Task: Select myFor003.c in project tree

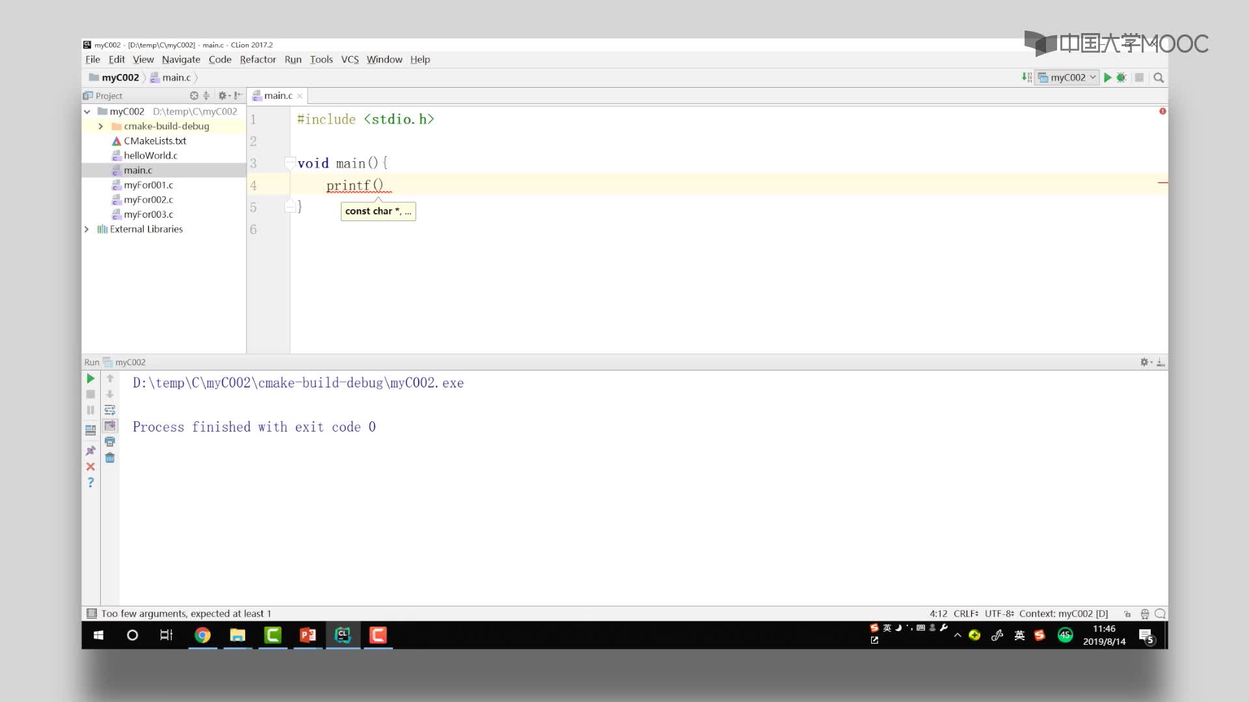Action: [148, 214]
